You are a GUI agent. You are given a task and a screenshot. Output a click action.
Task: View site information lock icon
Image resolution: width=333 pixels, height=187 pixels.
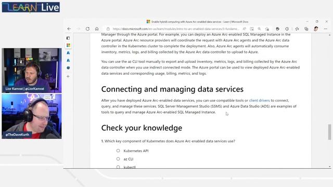pos(108,29)
